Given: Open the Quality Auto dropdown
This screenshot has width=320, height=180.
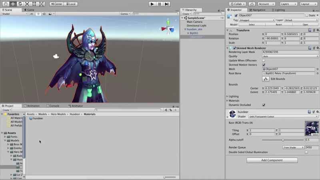Looking at the screenshot, I should 290,56.
